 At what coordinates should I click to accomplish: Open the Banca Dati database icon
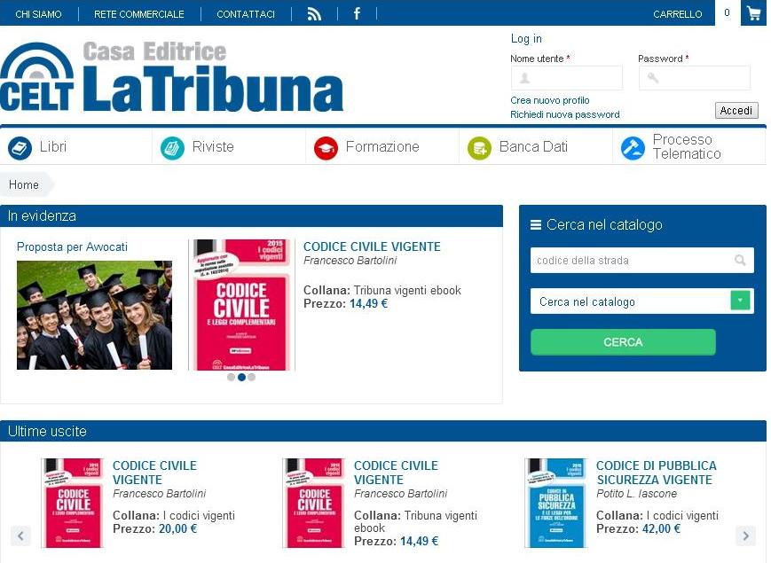click(479, 147)
